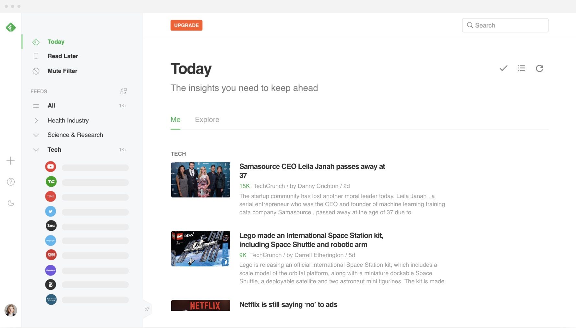Viewport: 576px width, 328px height.
Task: Toggle dark mode with the moon icon
Action: [11, 203]
